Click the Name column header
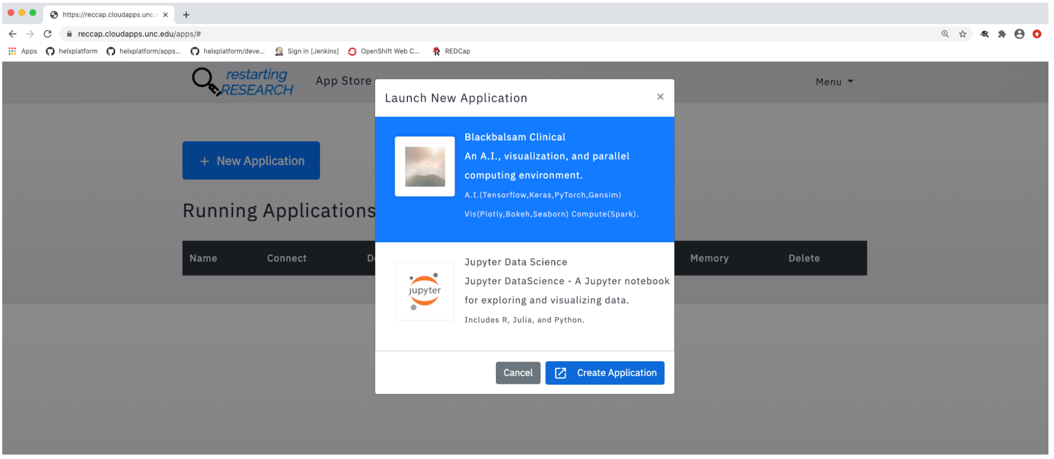Viewport: 1054px width, 459px height. click(x=203, y=258)
